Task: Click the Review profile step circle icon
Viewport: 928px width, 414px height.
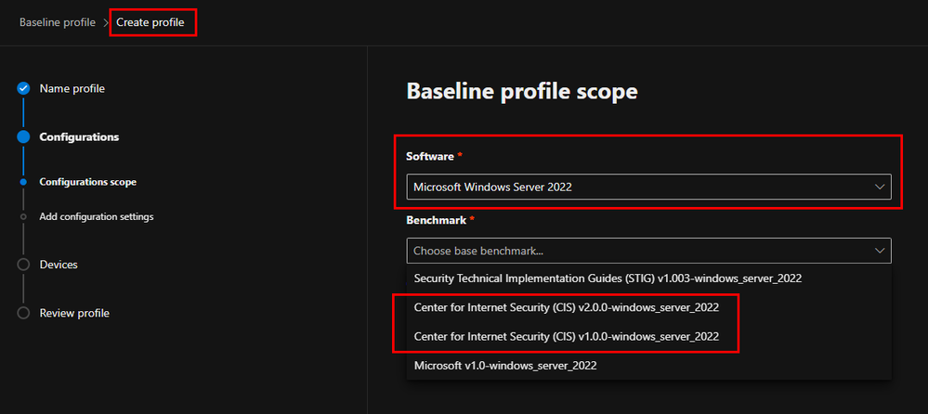Action: (x=24, y=313)
